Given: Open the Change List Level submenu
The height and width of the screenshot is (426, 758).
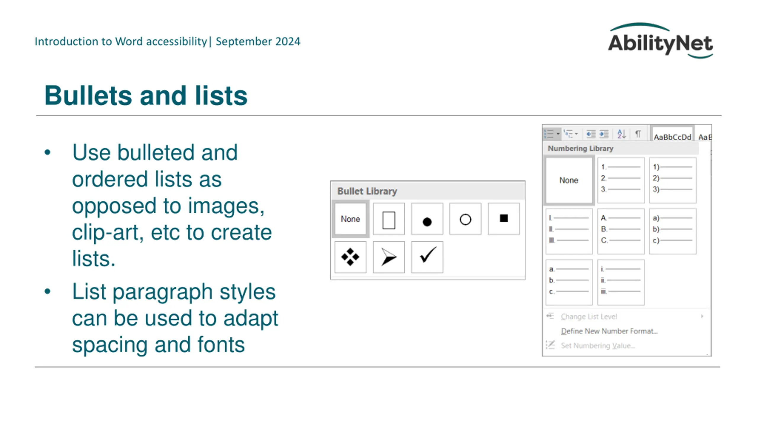Looking at the screenshot, I should [x=626, y=316].
